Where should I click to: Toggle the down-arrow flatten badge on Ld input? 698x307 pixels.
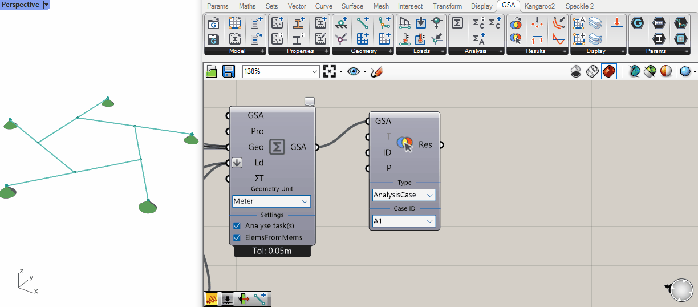(x=238, y=163)
